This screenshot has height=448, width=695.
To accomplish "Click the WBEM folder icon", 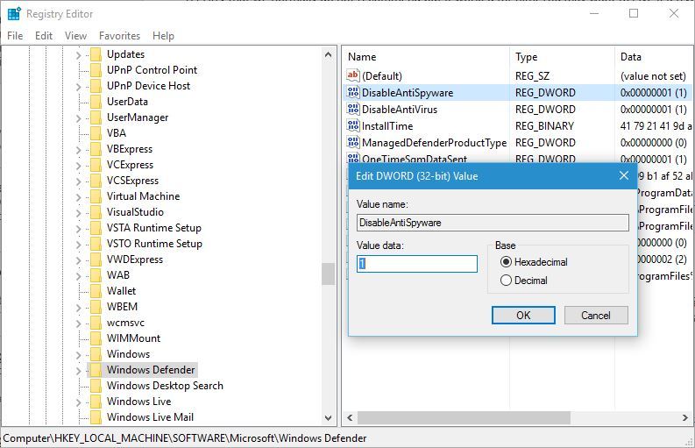I will pyautogui.click(x=96, y=307).
